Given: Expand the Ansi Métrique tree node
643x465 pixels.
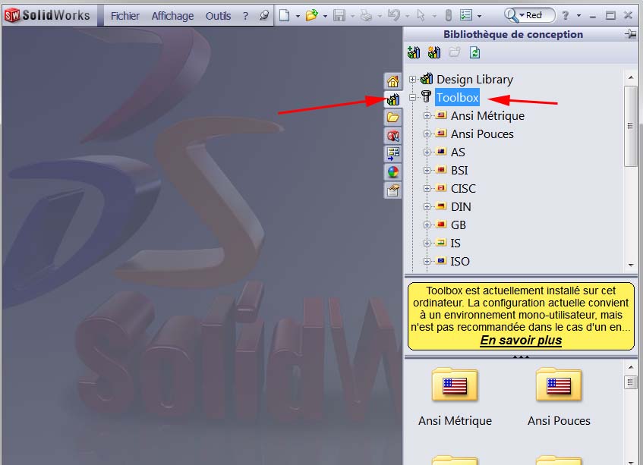Looking at the screenshot, I should (427, 115).
